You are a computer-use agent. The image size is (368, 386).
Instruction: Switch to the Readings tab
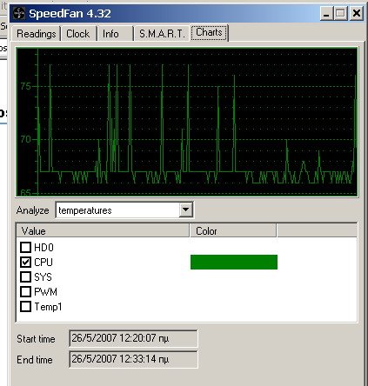coord(36,34)
